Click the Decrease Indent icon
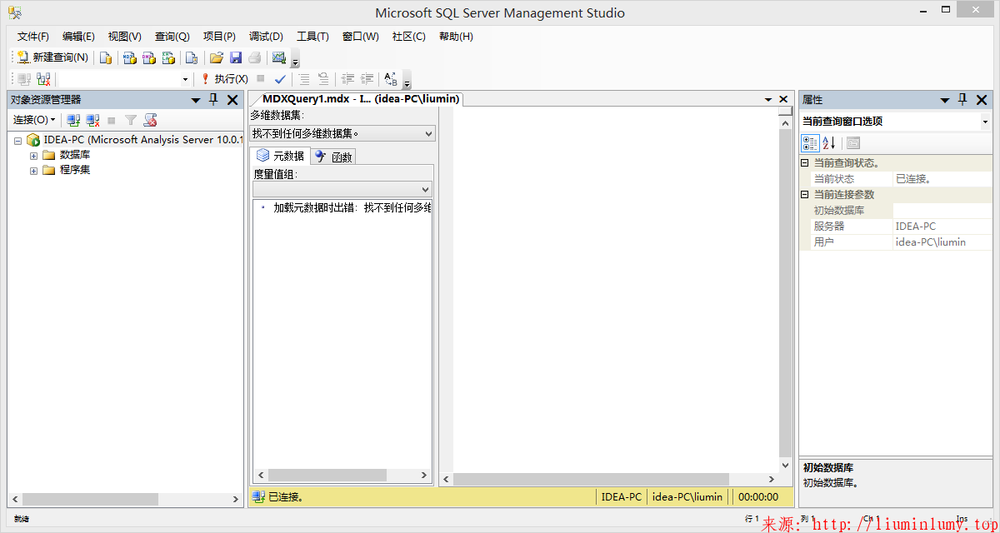The width and height of the screenshot is (1000, 533). pos(347,79)
